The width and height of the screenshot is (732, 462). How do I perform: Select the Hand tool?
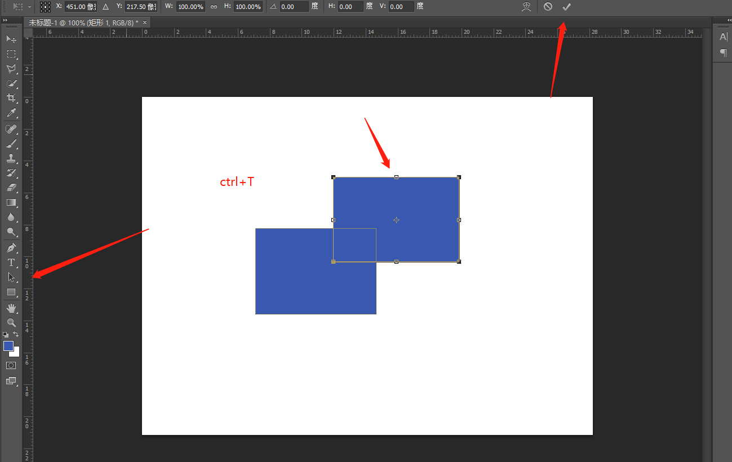pos(11,308)
